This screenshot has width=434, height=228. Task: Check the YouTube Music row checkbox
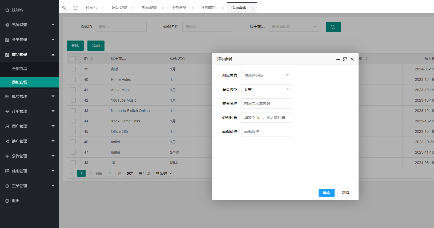(x=73, y=100)
